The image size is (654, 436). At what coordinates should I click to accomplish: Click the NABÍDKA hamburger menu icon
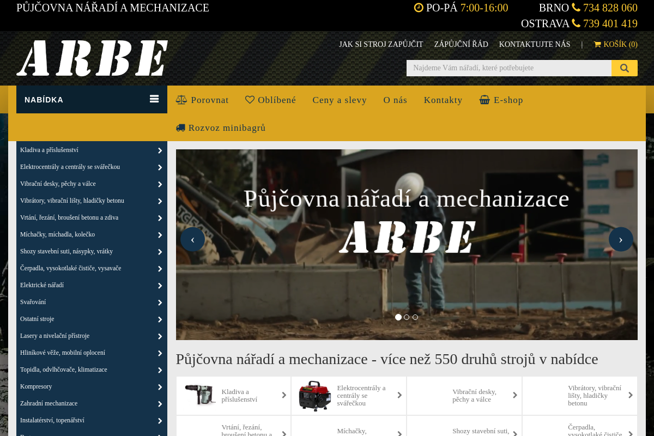click(x=155, y=99)
